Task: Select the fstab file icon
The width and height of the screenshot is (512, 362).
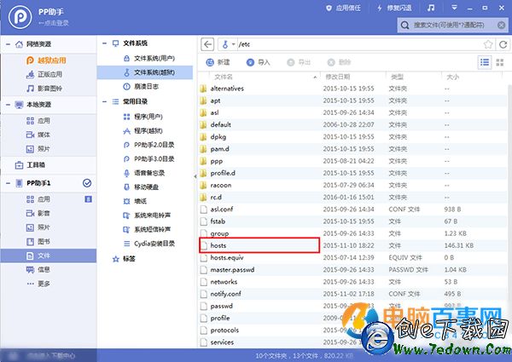Action: (204, 221)
